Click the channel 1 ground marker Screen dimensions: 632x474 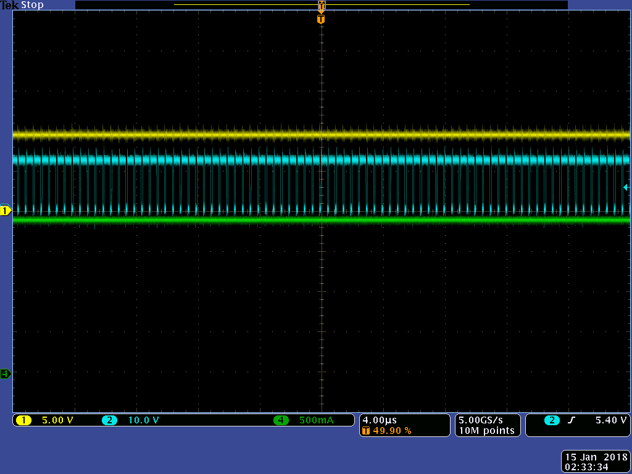tap(6, 210)
